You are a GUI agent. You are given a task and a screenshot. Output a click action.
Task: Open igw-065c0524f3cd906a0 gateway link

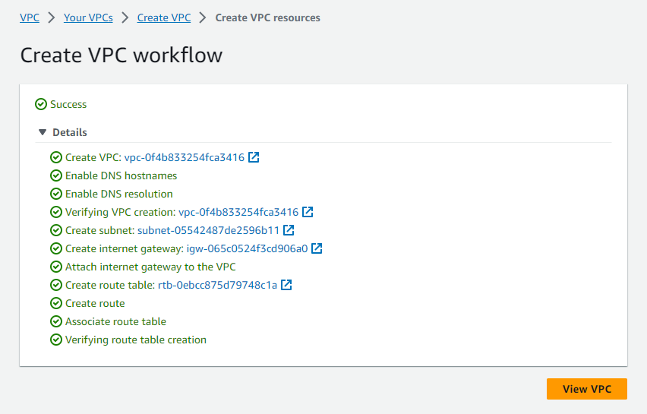click(x=247, y=248)
